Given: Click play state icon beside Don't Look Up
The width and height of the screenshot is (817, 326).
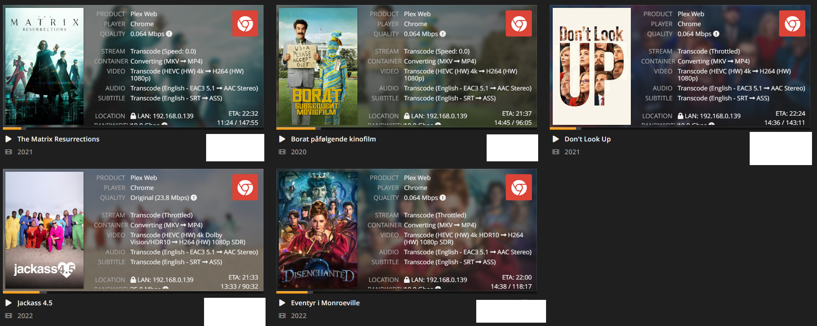Looking at the screenshot, I should (x=556, y=139).
